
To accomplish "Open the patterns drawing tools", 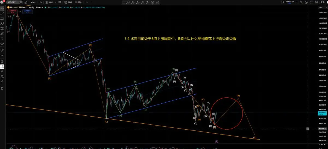I will coord(2,23).
